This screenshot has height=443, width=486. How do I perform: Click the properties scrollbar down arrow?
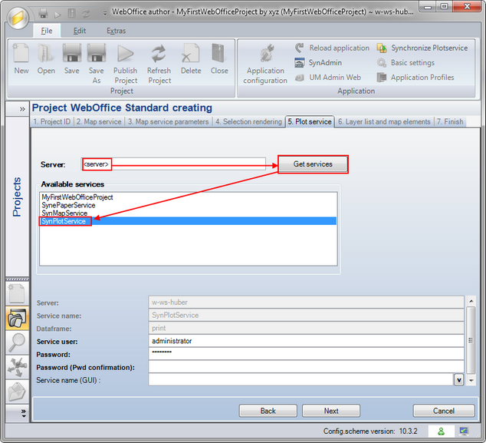tap(471, 380)
